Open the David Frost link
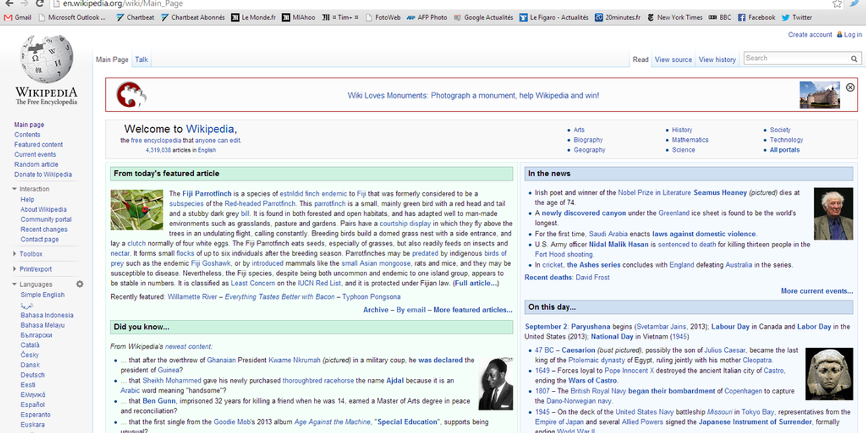866x433 pixels. pyautogui.click(x=592, y=277)
